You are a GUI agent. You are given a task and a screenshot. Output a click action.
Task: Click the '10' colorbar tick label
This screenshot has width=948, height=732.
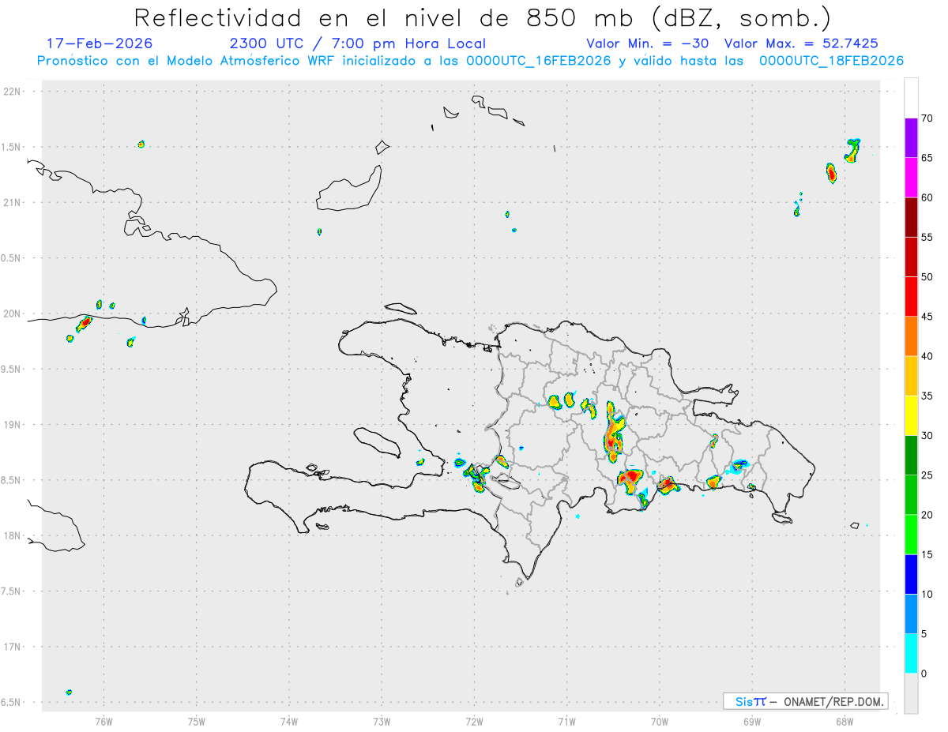coord(927,595)
